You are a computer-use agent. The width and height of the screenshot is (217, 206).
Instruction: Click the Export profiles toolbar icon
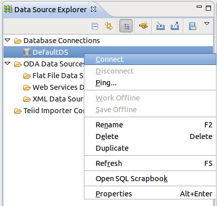pyautogui.click(x=175, y=26)
